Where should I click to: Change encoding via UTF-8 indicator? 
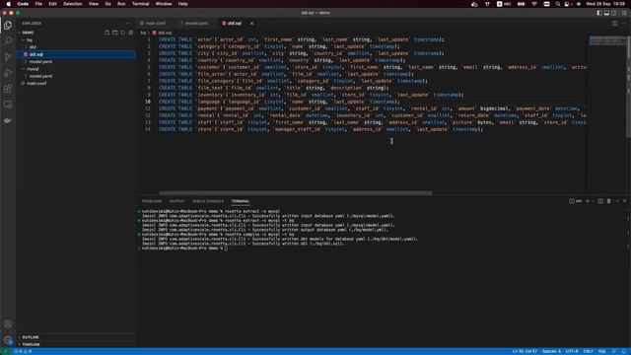click(x=572, y=351)
